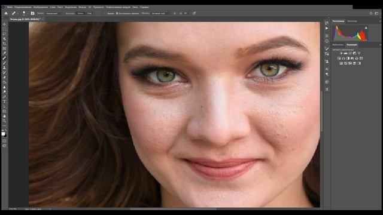Toggle Quick Mask mode
Screen dimensions: 383x215
click(x=4, y=141)
